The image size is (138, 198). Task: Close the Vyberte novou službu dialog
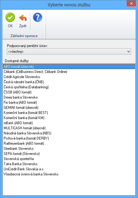tap(131, 3)
